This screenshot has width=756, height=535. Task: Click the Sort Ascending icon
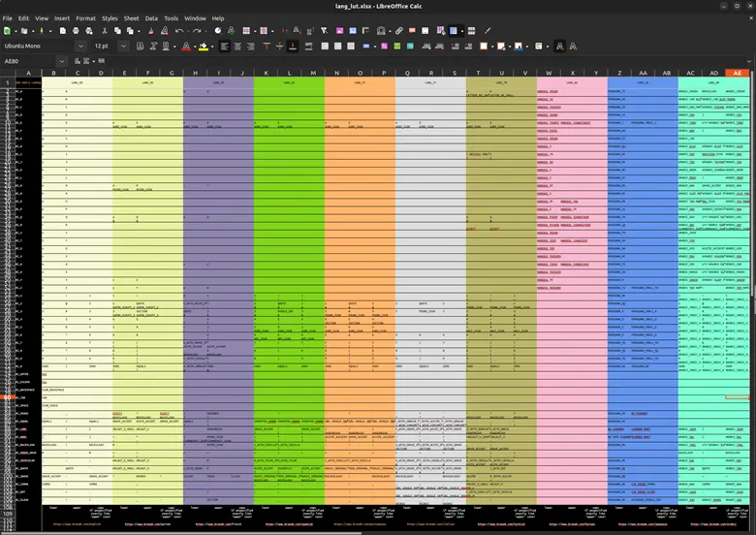pyautogui.click(x=297, y=31)
